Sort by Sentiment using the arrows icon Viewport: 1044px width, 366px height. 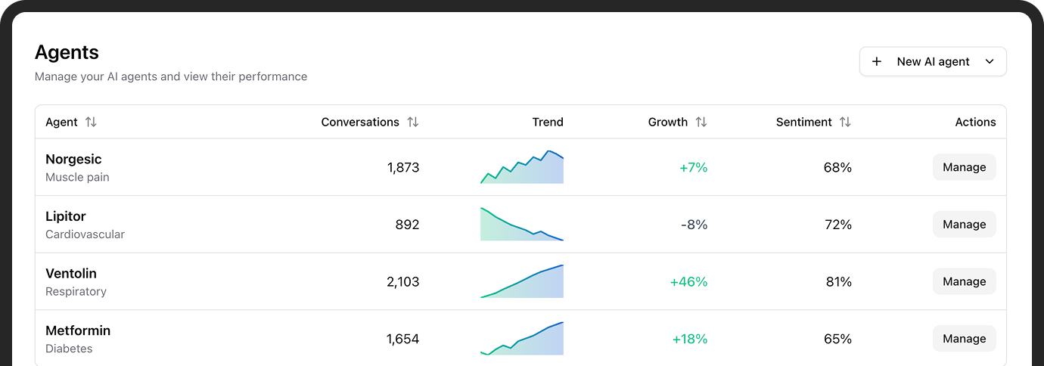pos(845,123)
